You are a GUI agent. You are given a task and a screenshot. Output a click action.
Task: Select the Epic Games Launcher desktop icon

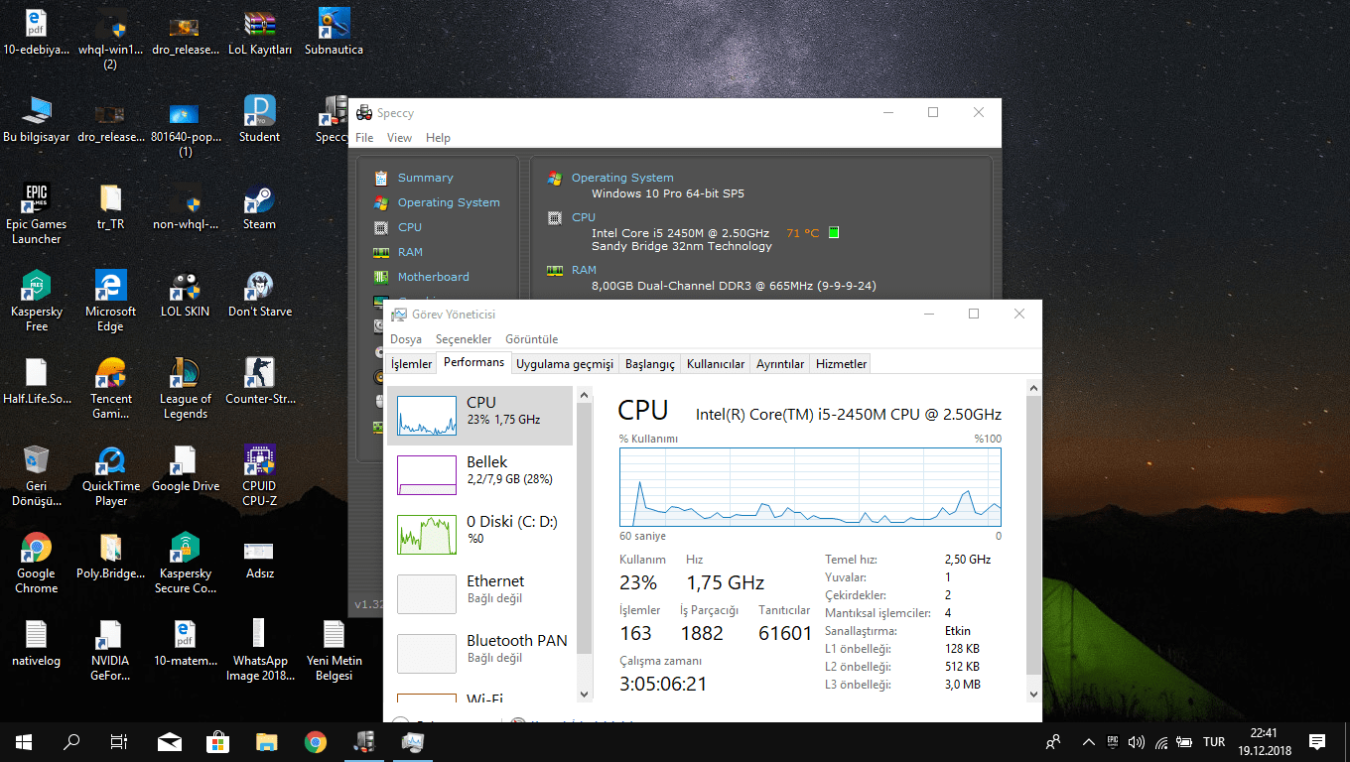37,214
